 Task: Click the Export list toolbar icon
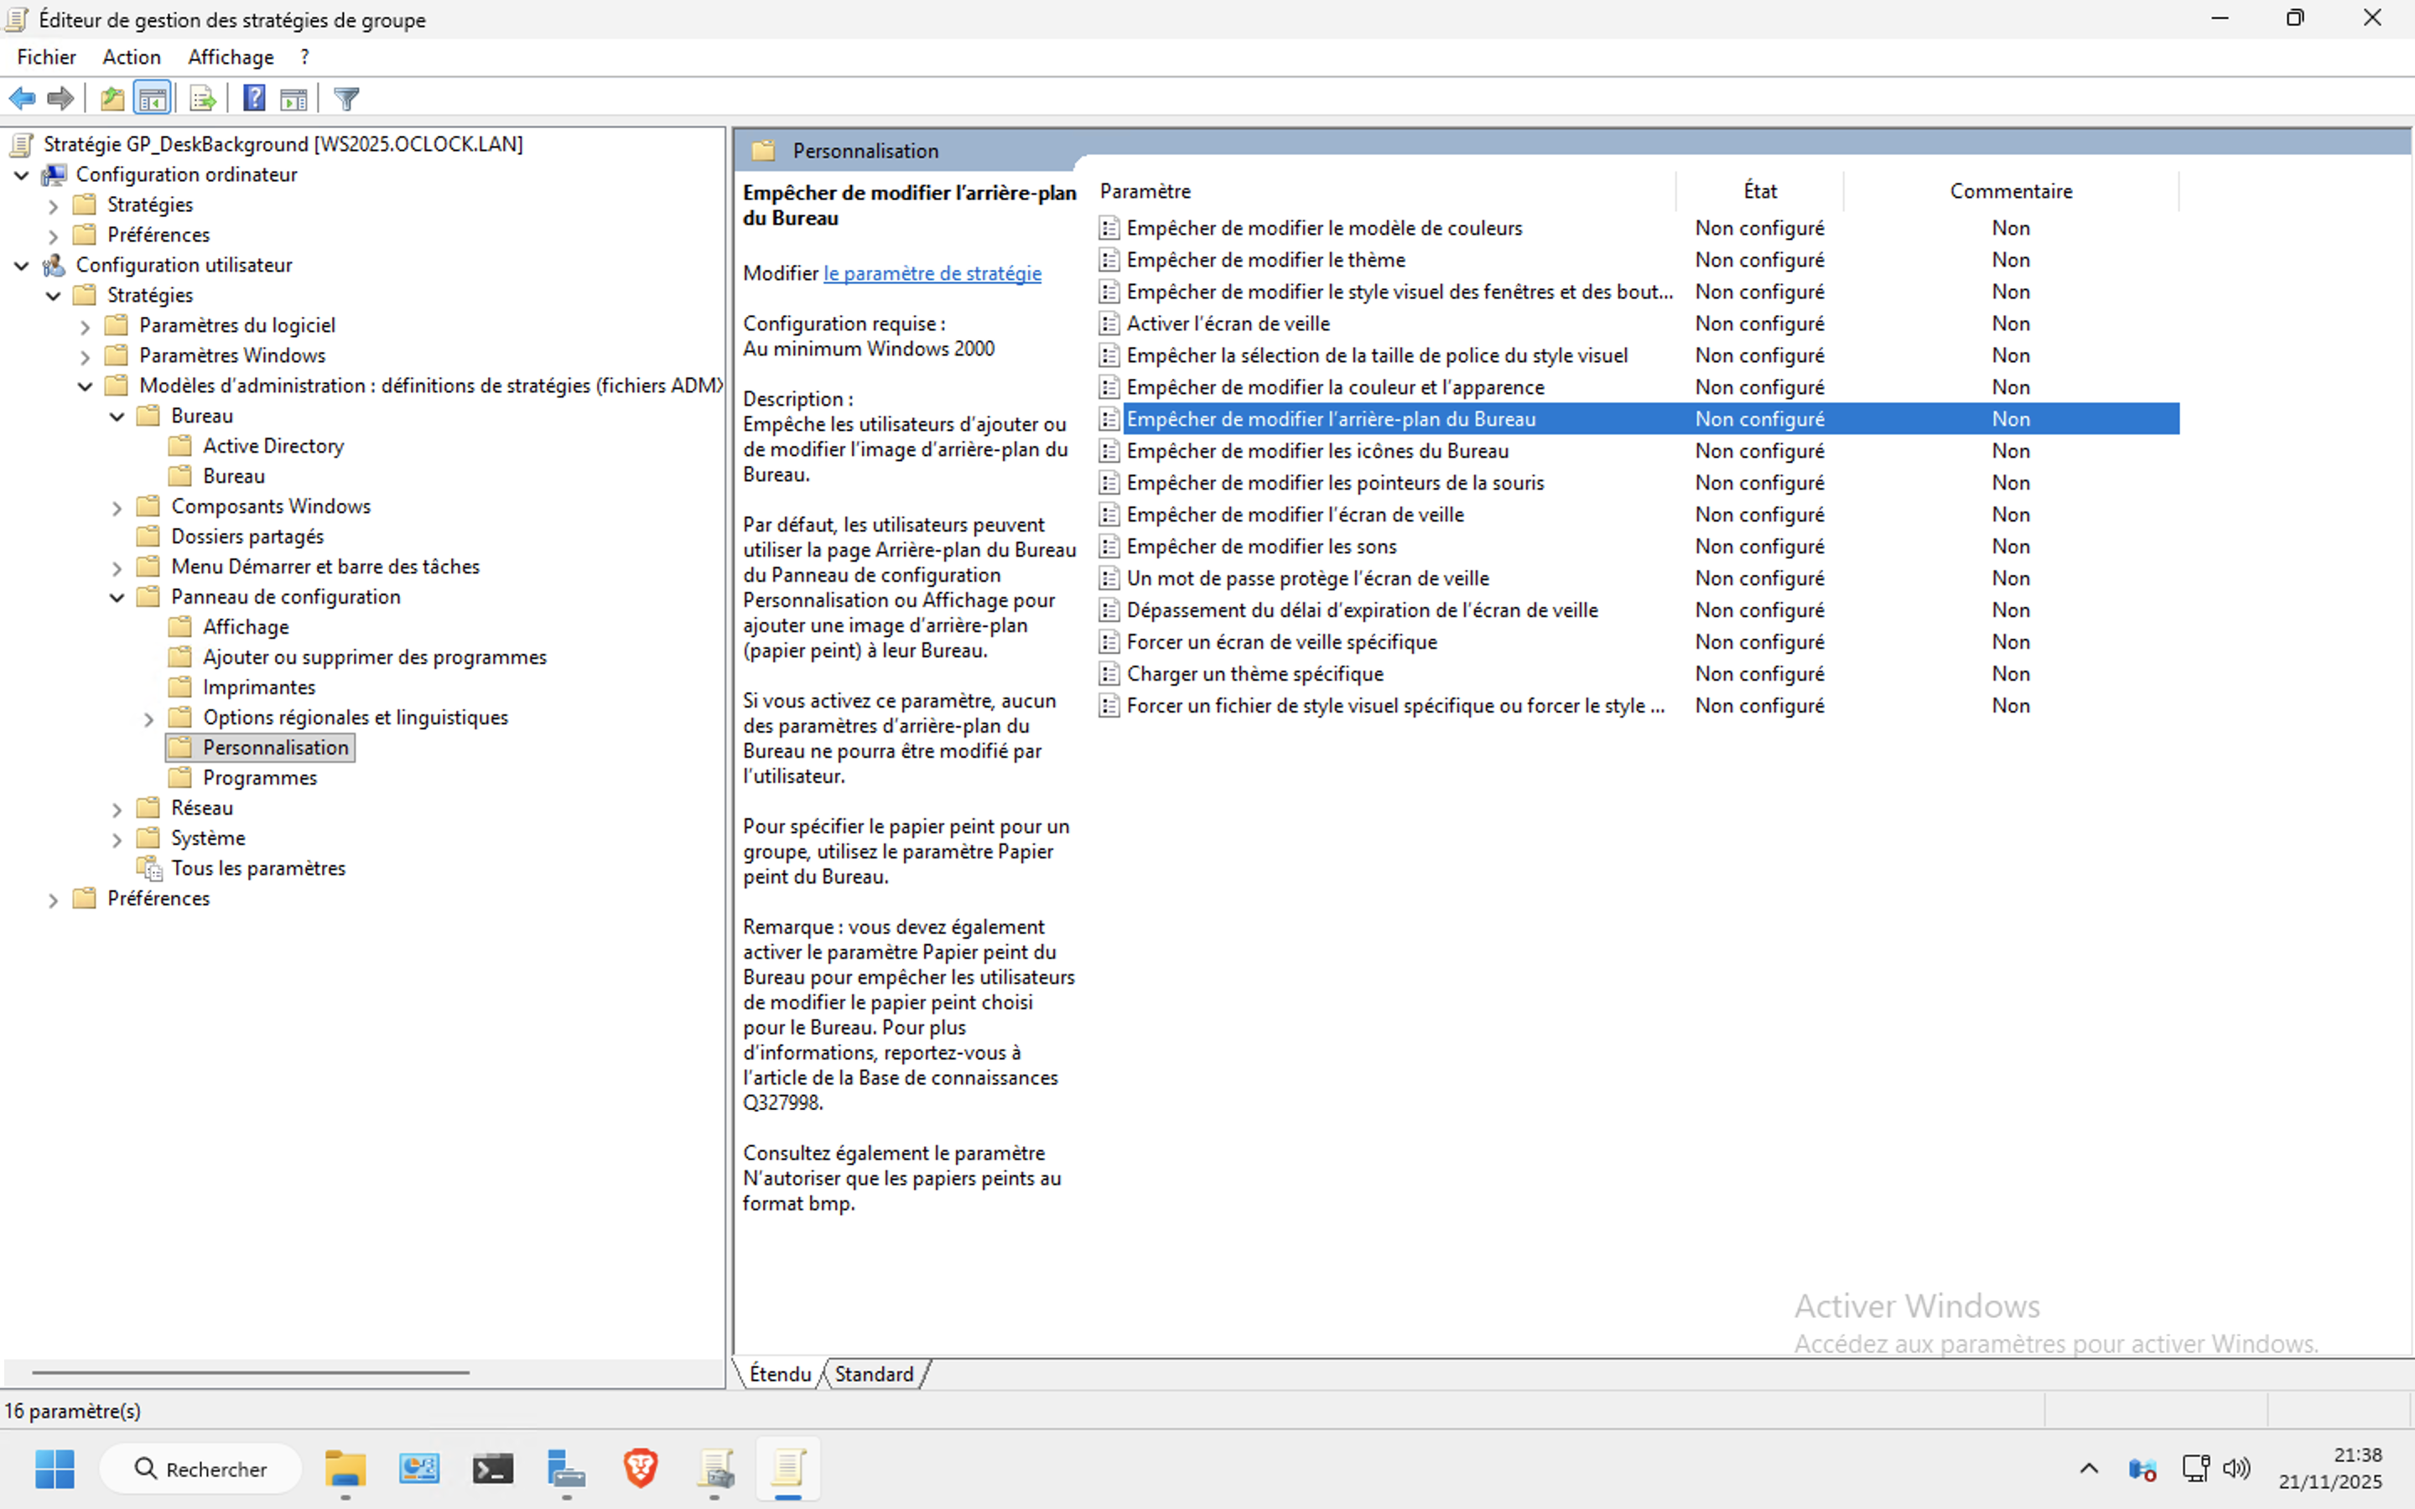(203, 99)
